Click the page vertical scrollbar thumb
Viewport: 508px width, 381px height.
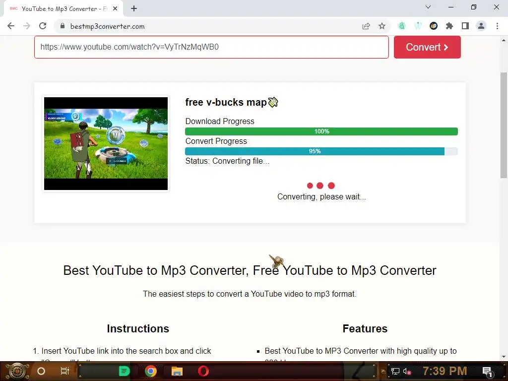[x=504, y=125]
